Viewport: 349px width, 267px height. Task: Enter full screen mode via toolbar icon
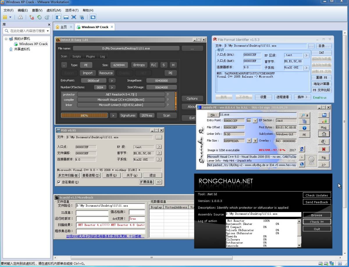pos(74,17)
